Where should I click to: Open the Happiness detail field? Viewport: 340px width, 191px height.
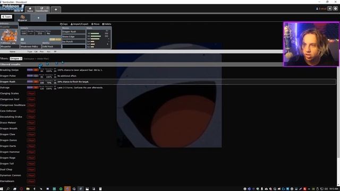[x=40, y=33]
